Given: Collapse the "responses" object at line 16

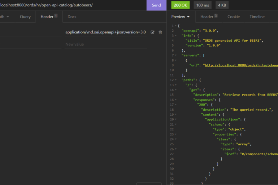Looking at the screenshot, I should coord(176,100).
